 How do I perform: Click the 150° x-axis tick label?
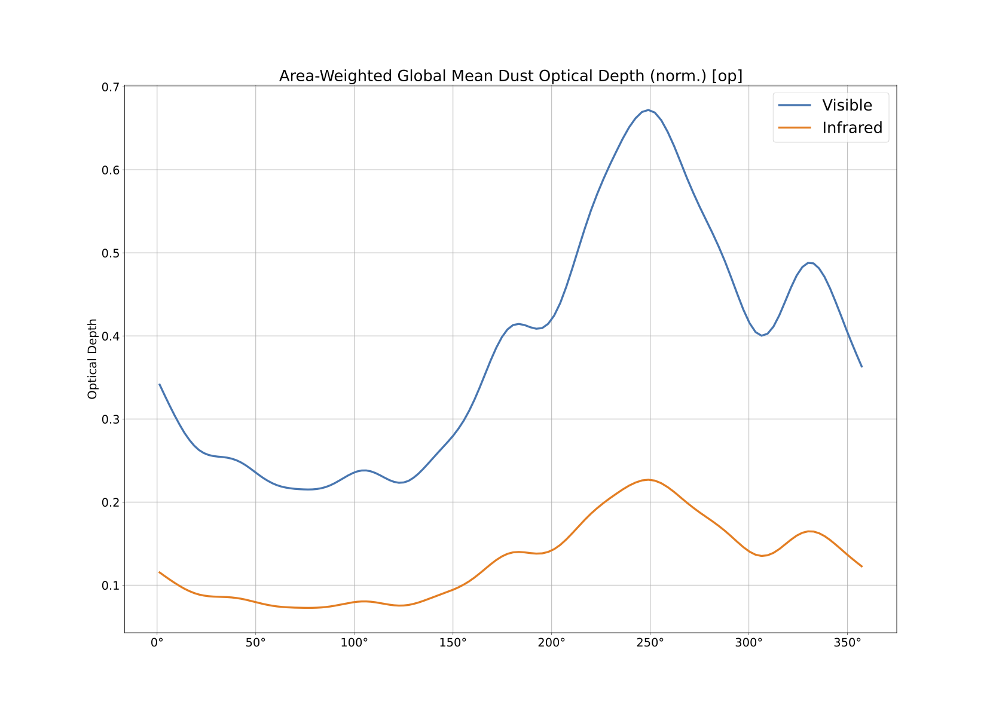point(453,643)
